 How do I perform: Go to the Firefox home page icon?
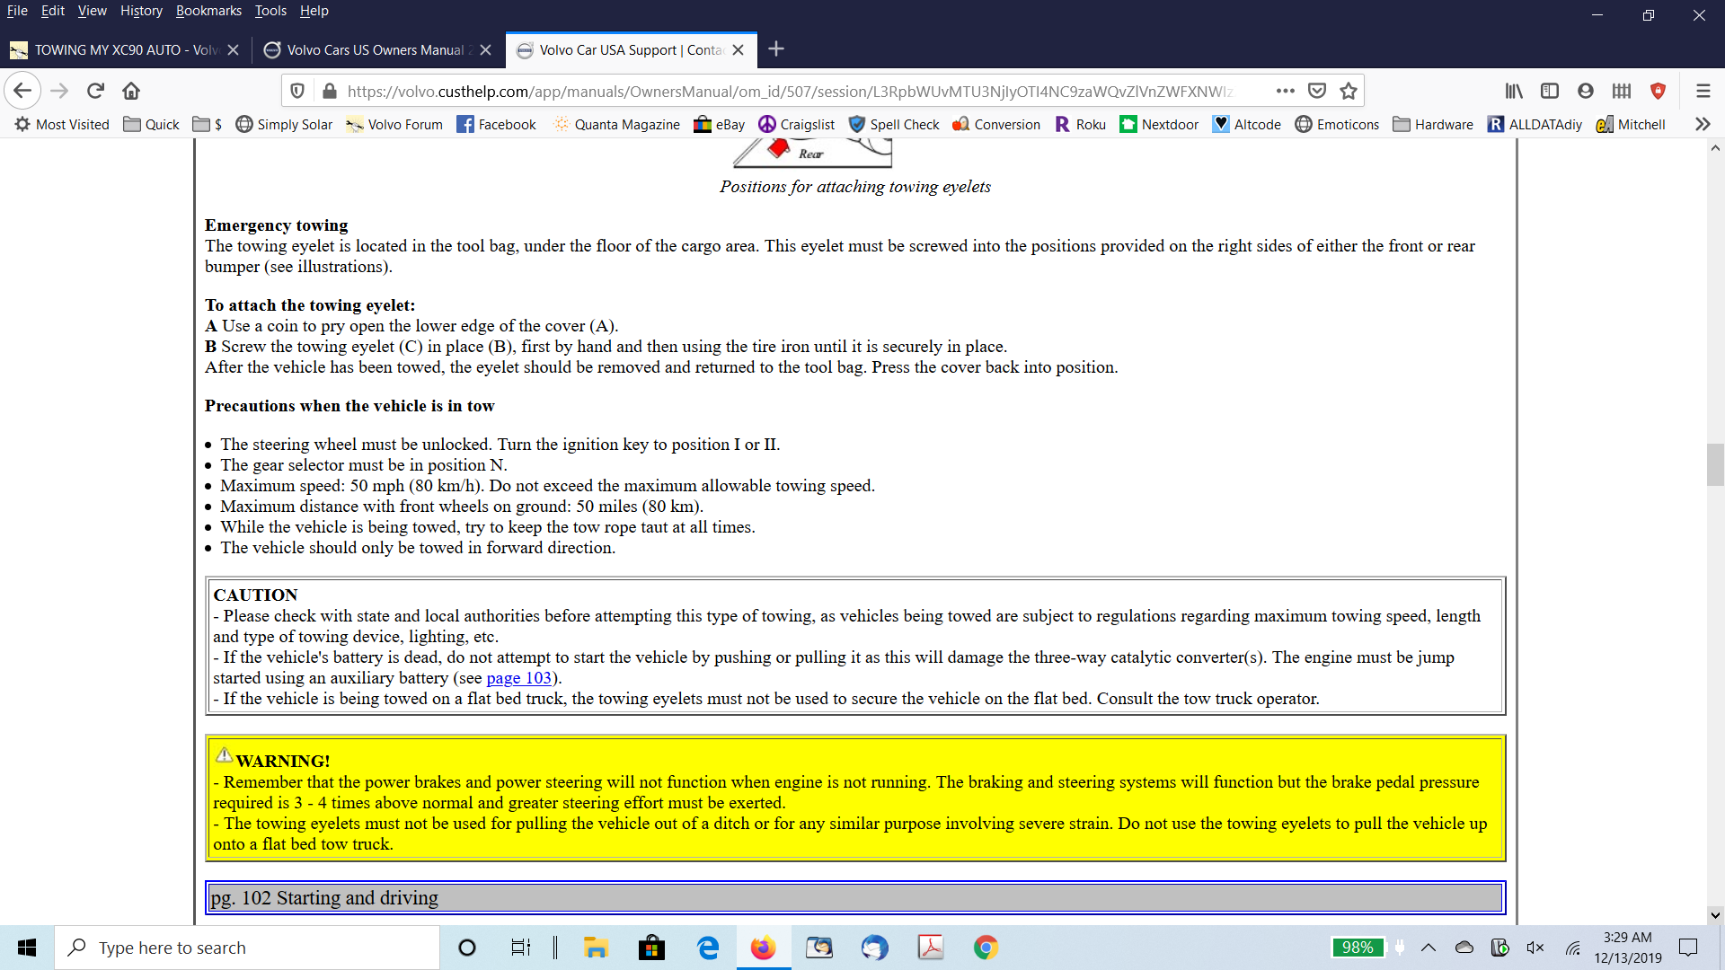pyautogui.click(x=131, y=91)
